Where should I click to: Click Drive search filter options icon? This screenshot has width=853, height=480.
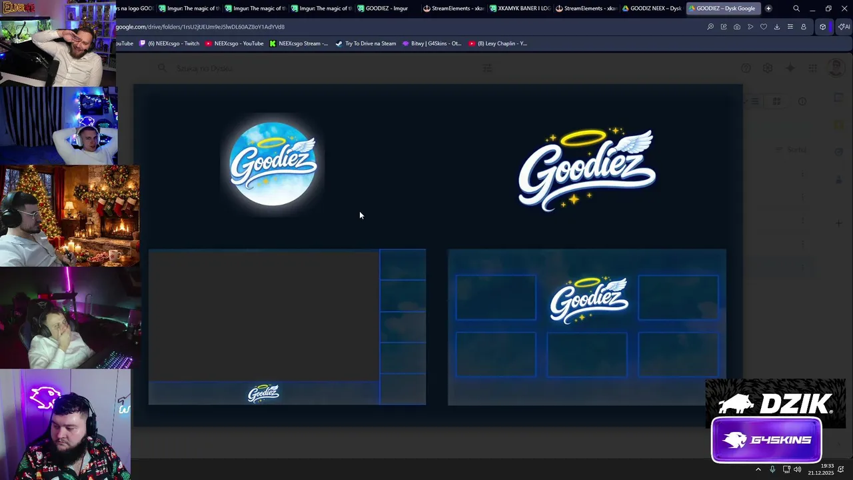[x=487, y=68]
